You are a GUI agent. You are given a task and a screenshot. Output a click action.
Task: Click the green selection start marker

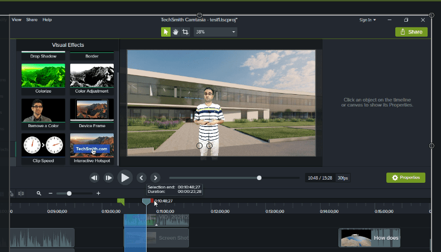(121, 201)
